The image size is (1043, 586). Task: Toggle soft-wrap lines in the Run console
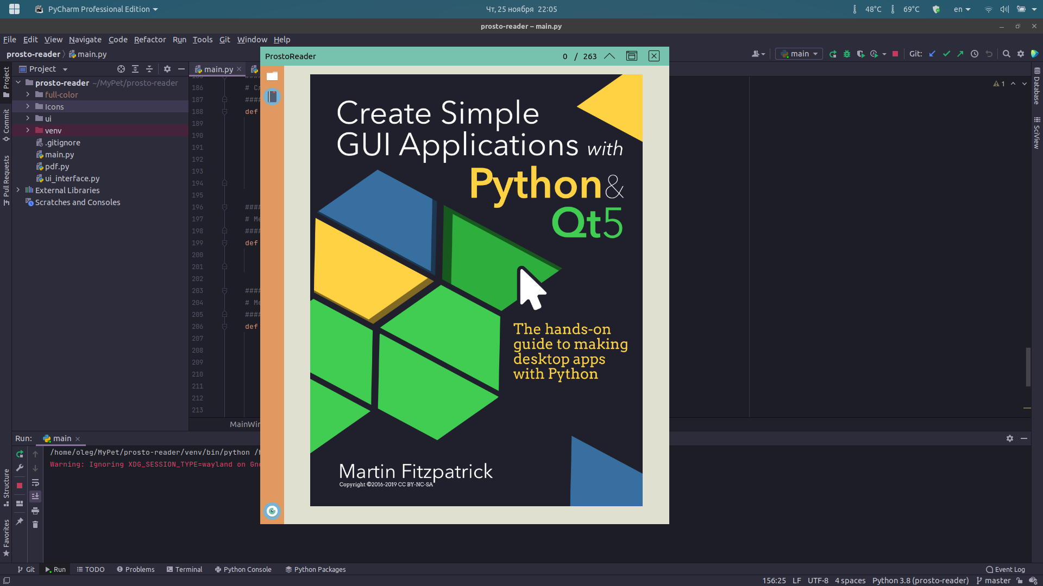(x=35, y=482)
